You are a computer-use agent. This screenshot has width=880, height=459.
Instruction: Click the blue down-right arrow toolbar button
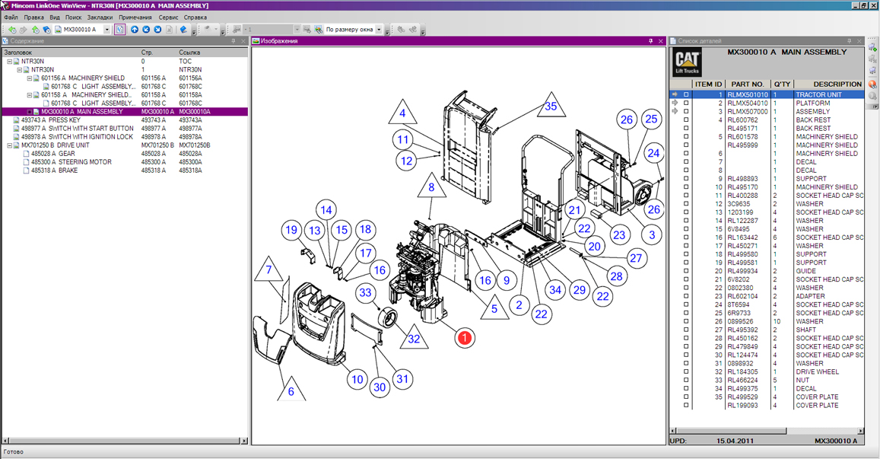(x=157, y=30)
